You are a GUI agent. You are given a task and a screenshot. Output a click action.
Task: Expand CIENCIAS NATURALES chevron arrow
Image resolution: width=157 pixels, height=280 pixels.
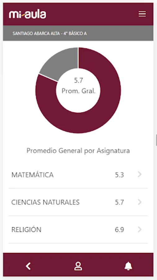140,202
